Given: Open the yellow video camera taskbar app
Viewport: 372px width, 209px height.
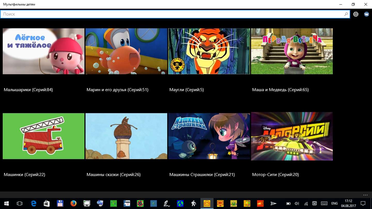Looking at the screenshot, I should (x=220, y=204).
